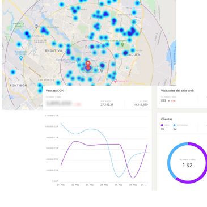
Task: Click the ENGATIVÁ district label on map
Action: click(x=54, y=50)
